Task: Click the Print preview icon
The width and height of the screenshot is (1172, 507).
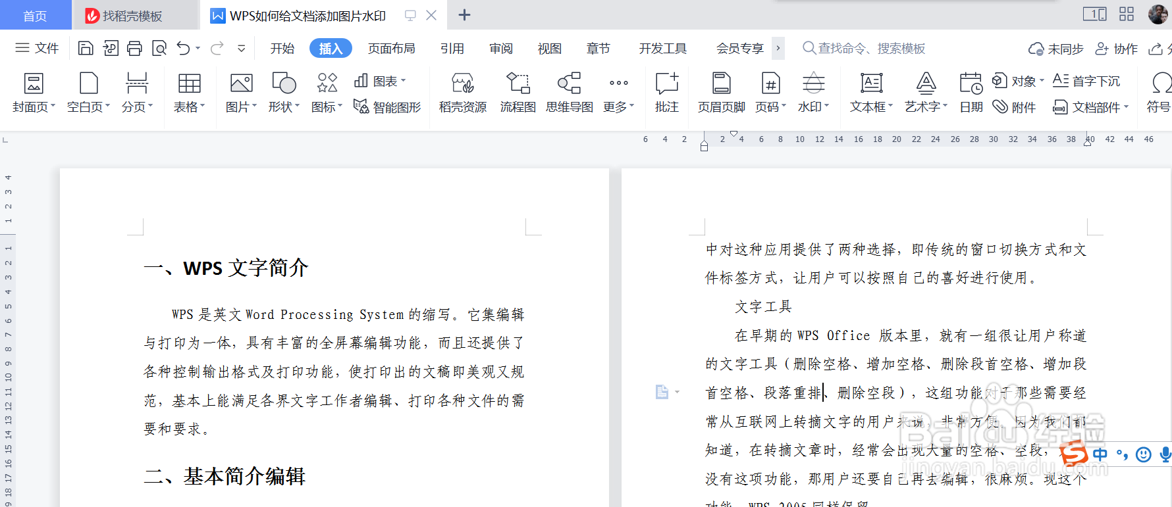Action: [159, 48]
